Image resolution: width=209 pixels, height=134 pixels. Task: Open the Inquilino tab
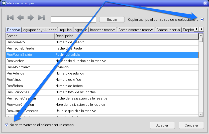(x=65, y=30)
